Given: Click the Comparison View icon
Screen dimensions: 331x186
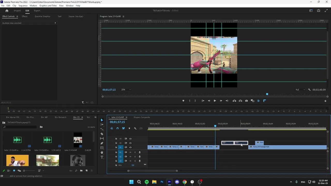Looking at the screenshot, I should pyautogui.click(x=252, y=101).
